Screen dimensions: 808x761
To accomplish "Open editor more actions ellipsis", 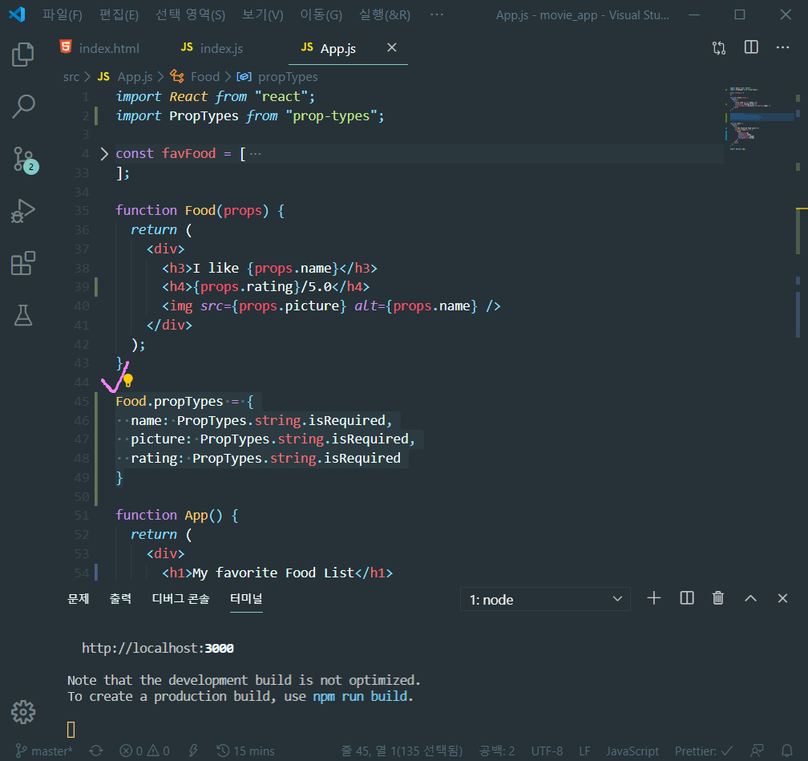I will click(782, 47).
